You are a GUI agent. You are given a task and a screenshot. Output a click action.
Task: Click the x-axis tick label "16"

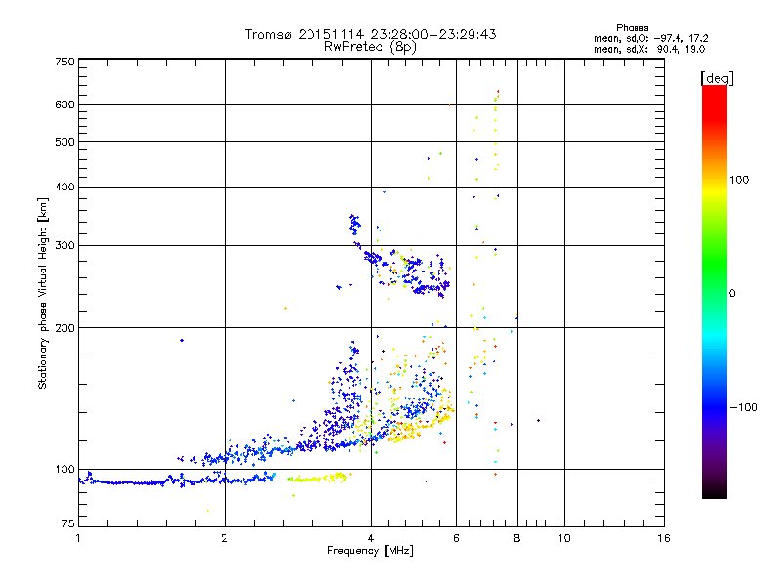664,538
